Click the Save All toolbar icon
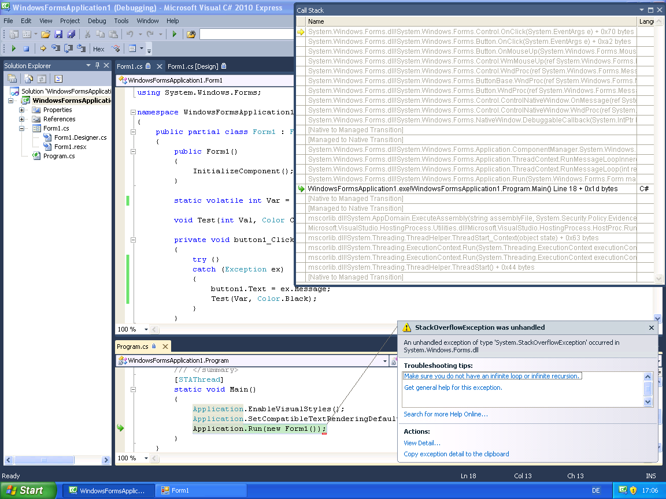This screenshot has width=666, height=499. coord(71,35)
